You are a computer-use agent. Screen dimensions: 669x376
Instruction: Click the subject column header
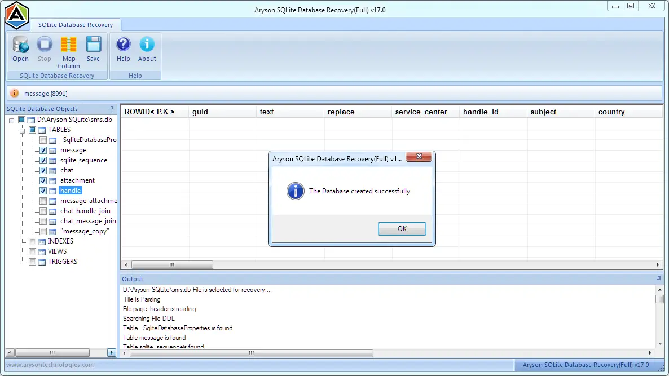click(561, 112)
